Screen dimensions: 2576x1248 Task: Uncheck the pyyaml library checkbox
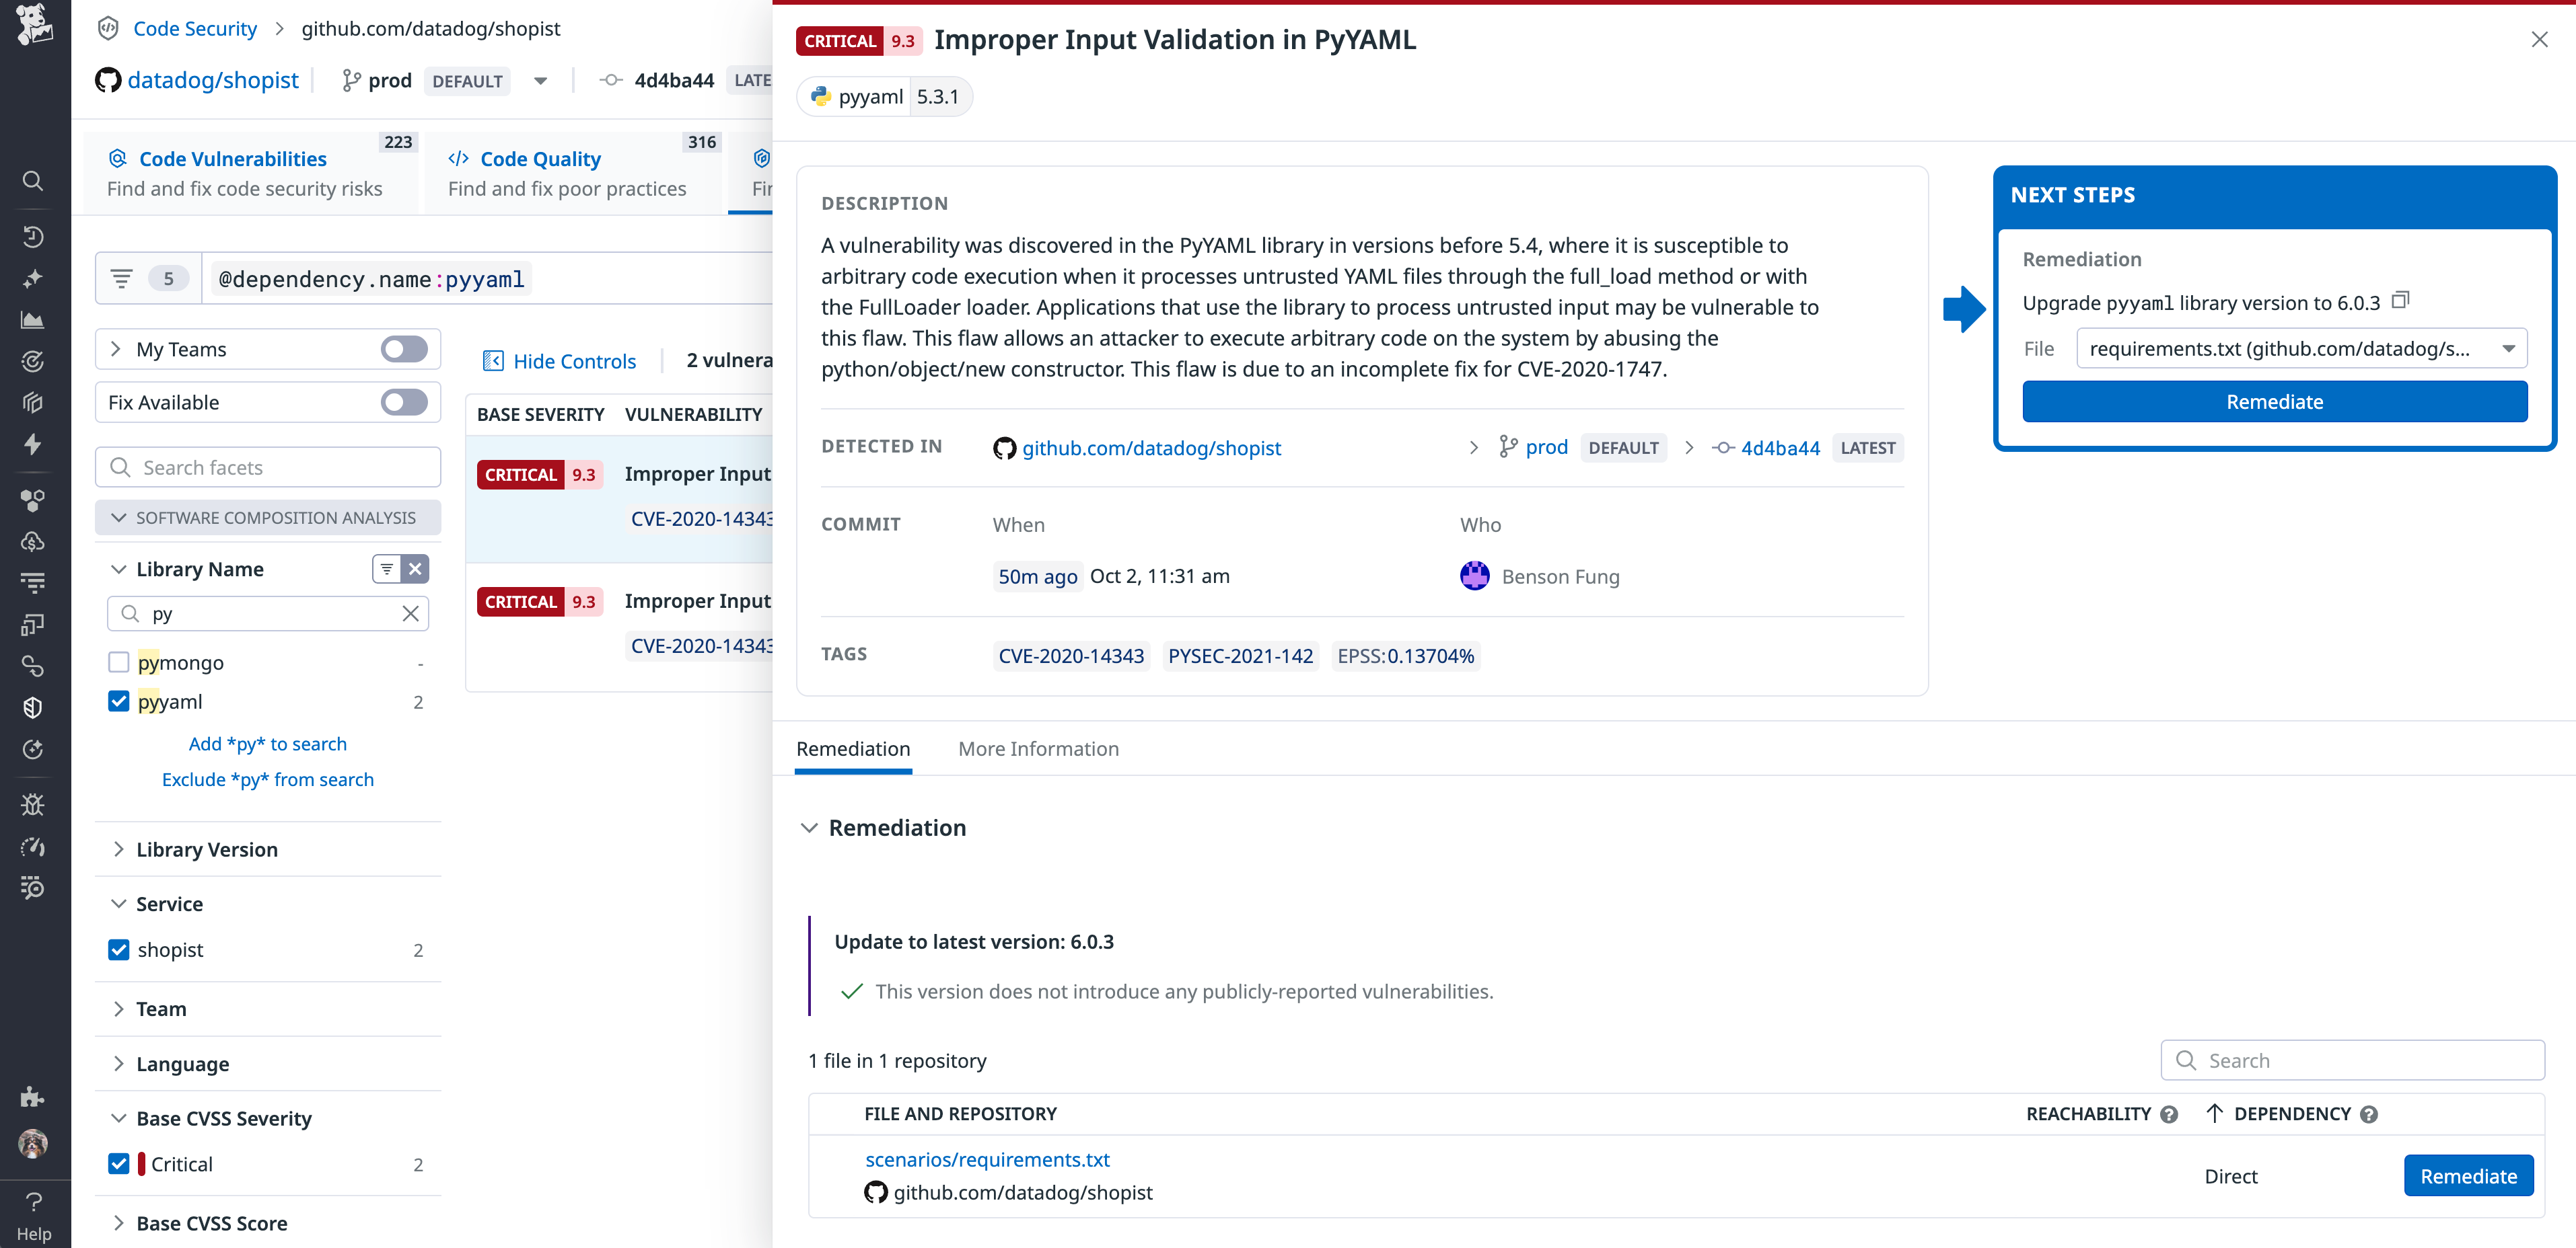click(x=118, y=701)
